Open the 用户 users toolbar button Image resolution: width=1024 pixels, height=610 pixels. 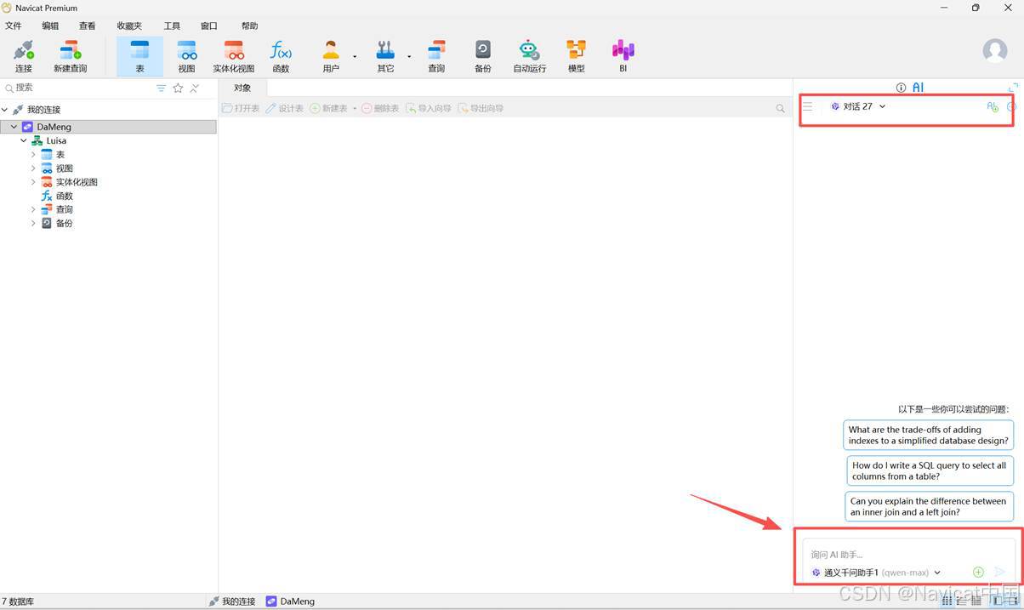click(331, 56)
